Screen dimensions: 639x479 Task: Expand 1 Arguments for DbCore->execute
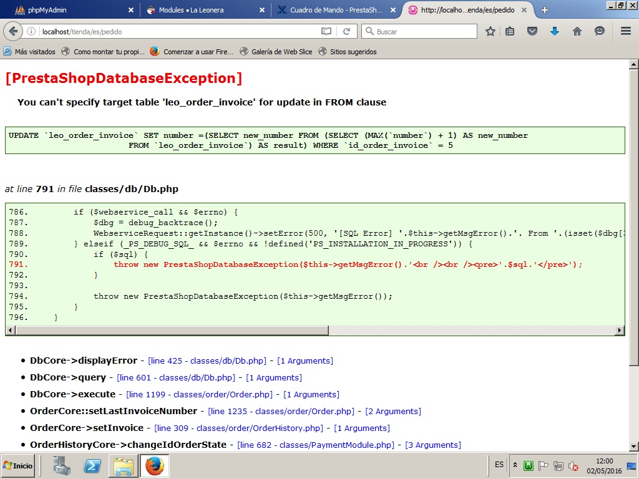311,394
